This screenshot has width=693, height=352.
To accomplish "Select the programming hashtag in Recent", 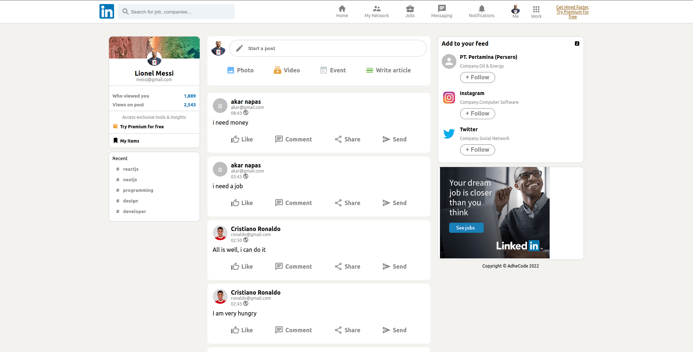I will click(x=138, y=190).
